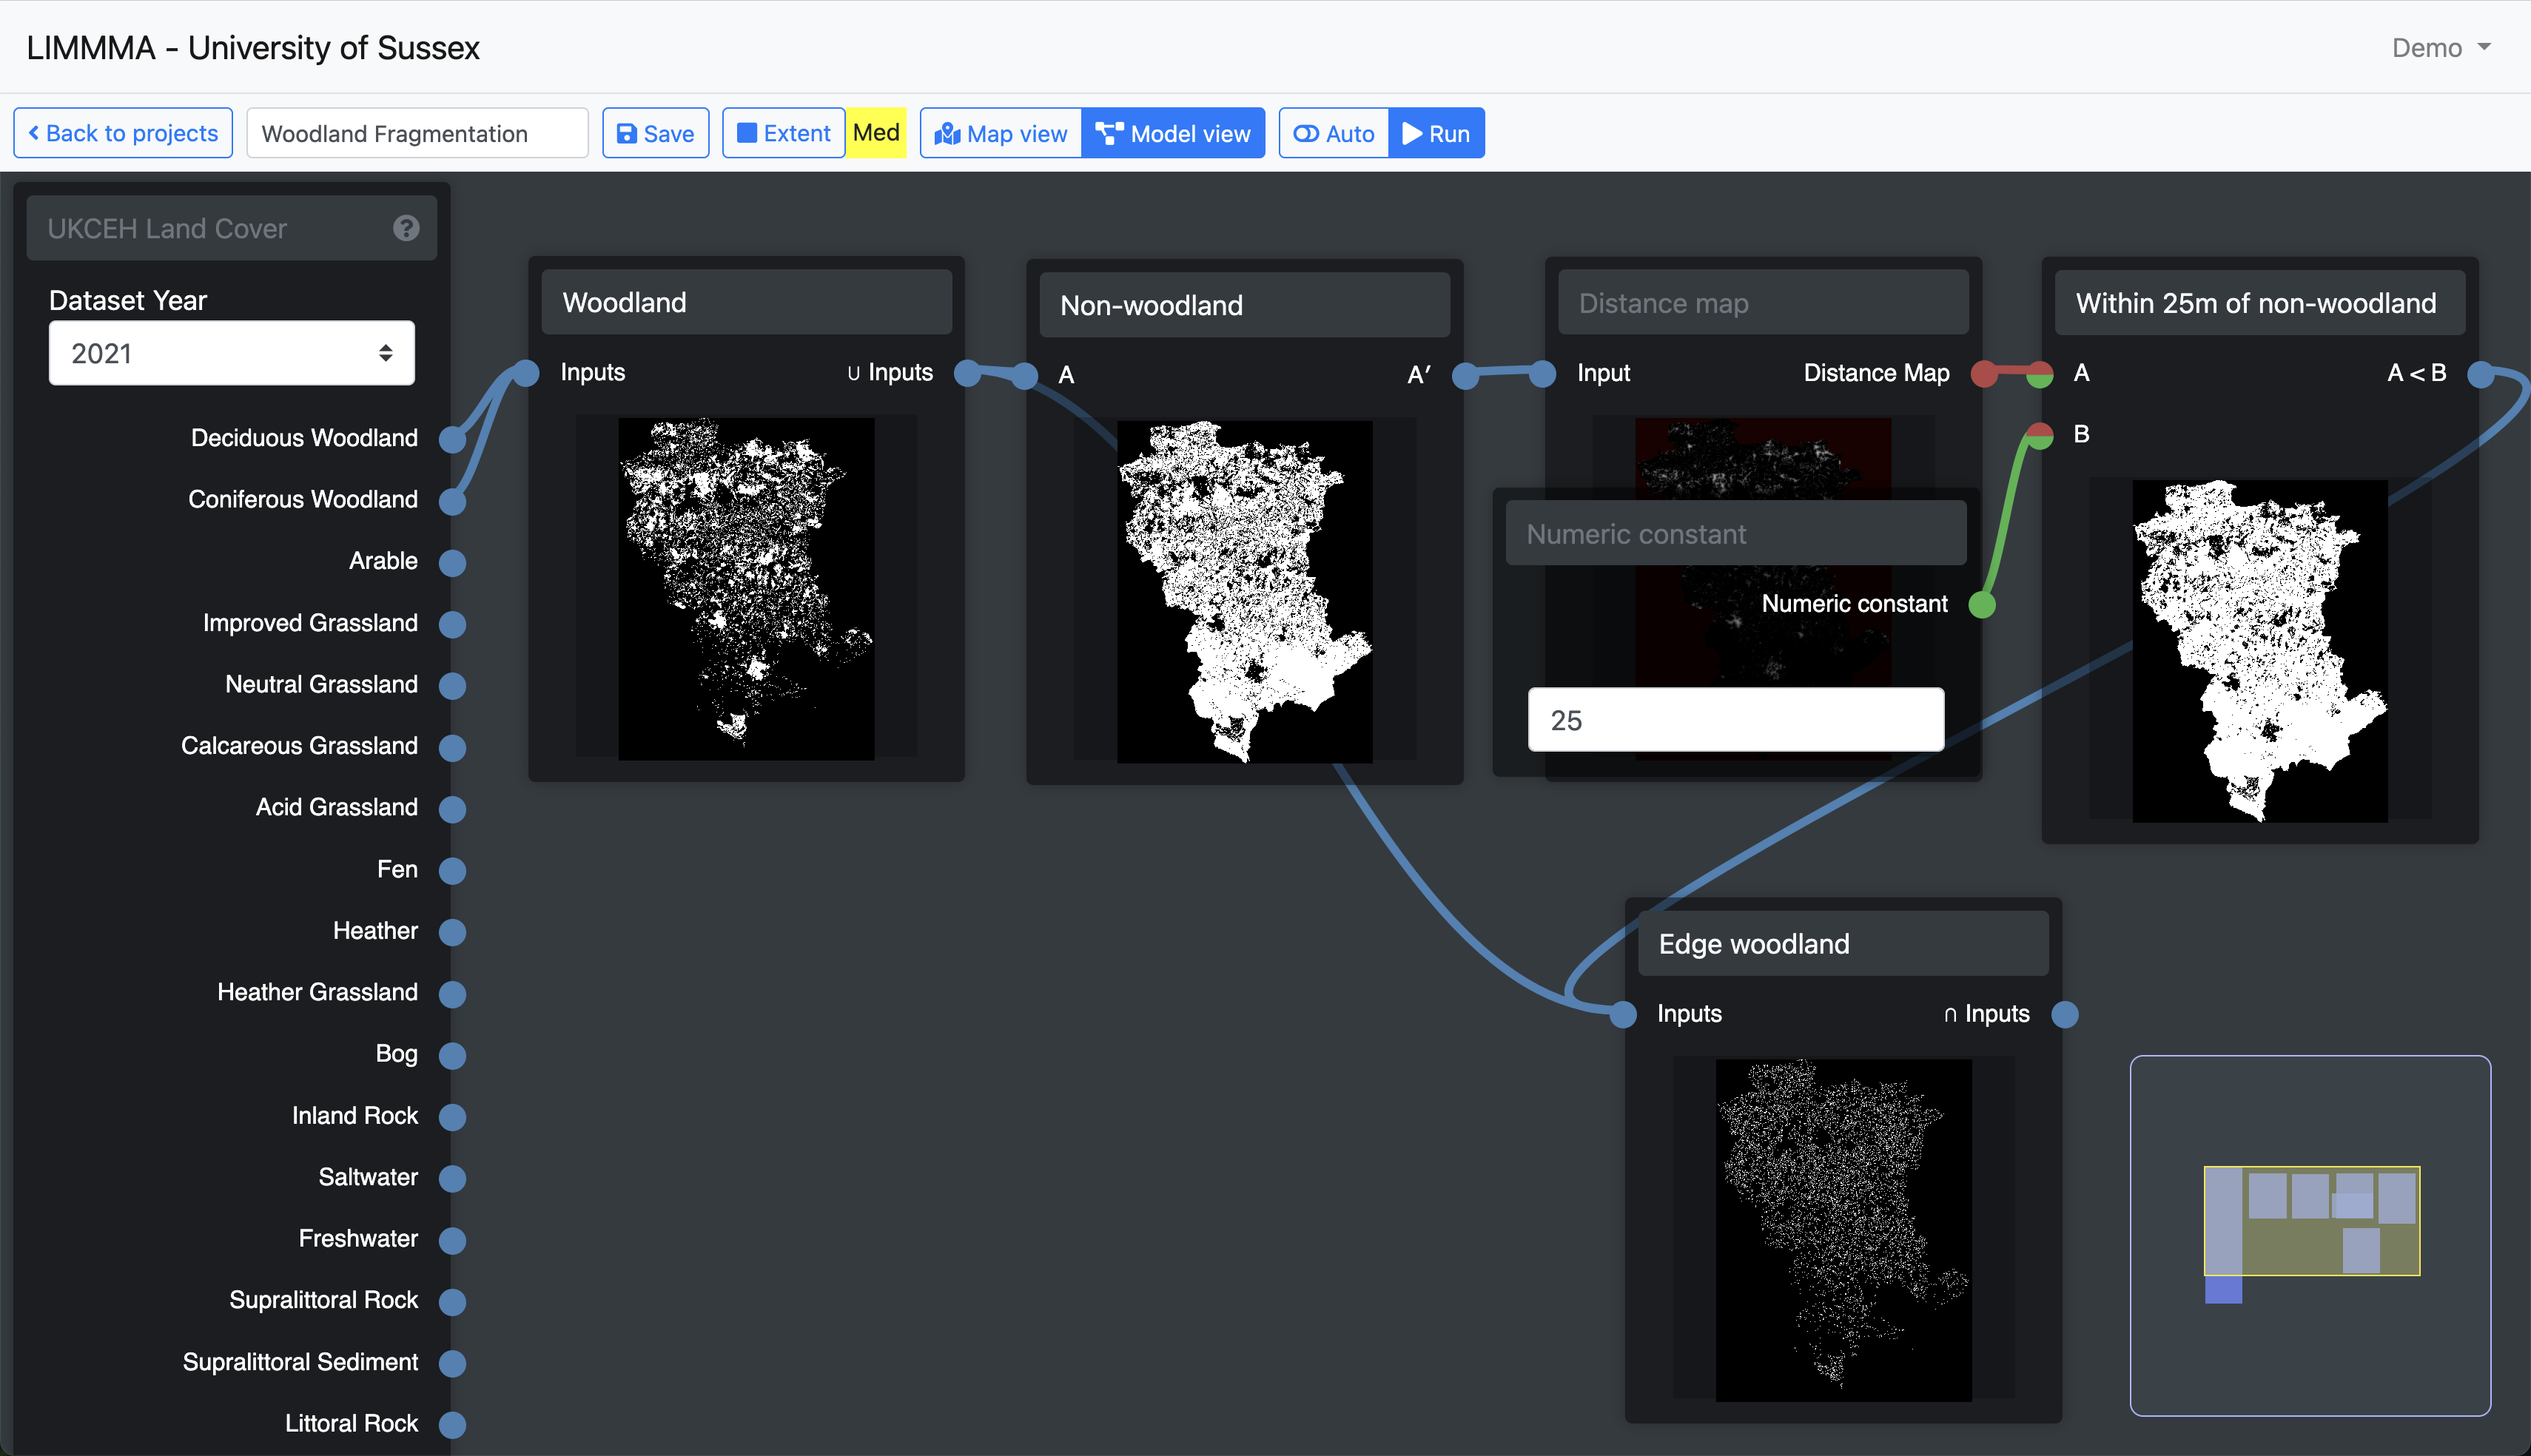
Task: Click the help question mark icon
Action: point(405,228)
